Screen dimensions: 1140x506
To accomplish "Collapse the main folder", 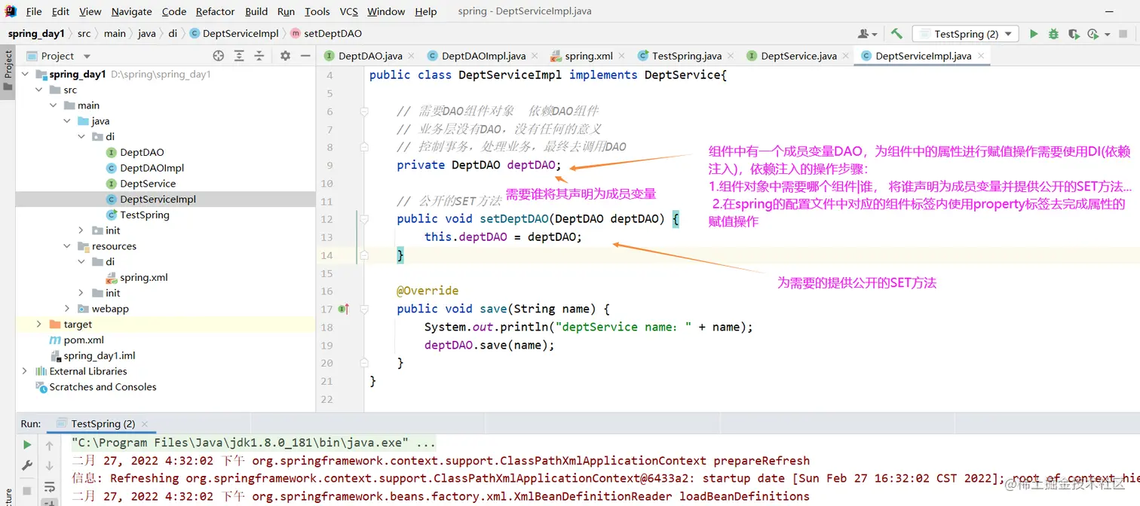I will pos(54,105).
